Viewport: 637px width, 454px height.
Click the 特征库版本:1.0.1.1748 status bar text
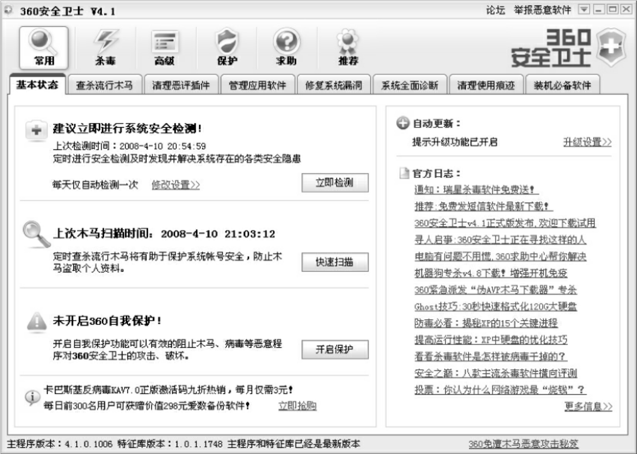[x=170, y=444]
